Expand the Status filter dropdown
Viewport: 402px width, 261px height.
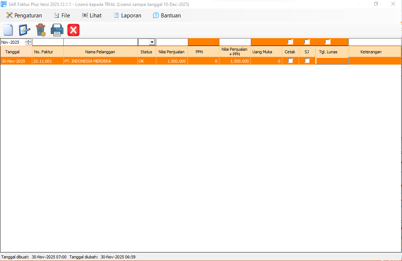[152, 42]
